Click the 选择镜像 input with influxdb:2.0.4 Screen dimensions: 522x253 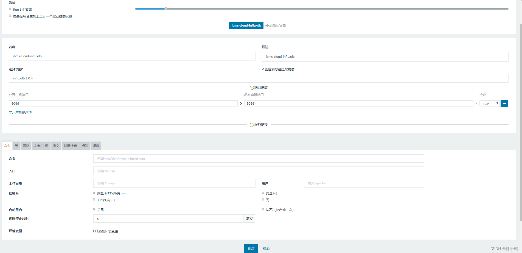[x=259, y=78]
